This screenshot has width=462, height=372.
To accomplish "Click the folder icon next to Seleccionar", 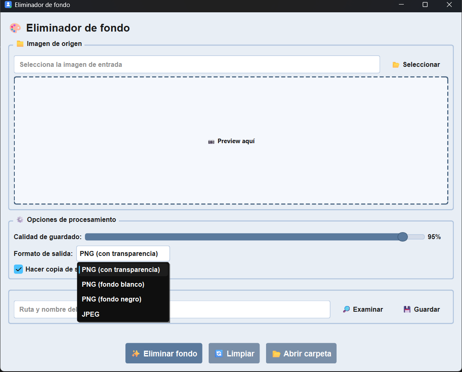I will click(x=396, y=64).
